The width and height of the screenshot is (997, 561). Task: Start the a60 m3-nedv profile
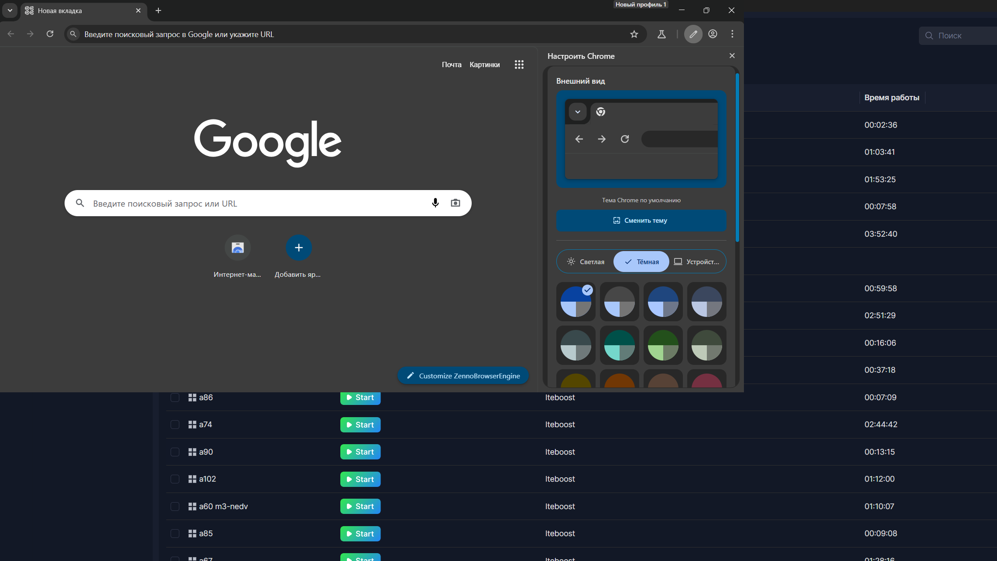click(360, 507)
